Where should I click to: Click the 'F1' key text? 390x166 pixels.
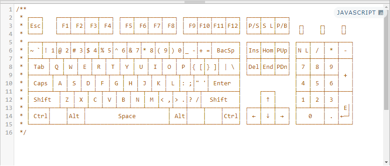point(65,26)
